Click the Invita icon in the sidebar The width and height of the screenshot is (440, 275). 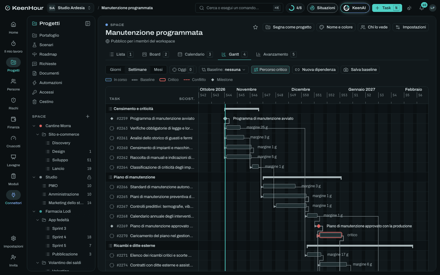pyautogui.click(x=13, y=257)
